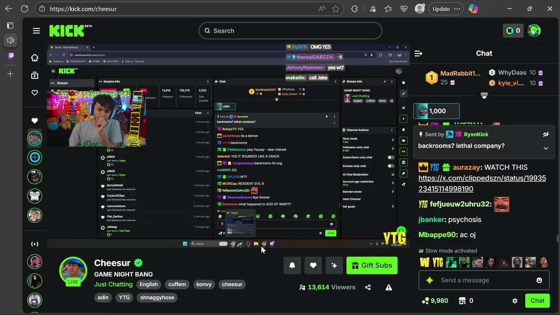The image size is (560, 315).
Task: Report the stream with warning triangle icon
Action: tap(388, 287)
